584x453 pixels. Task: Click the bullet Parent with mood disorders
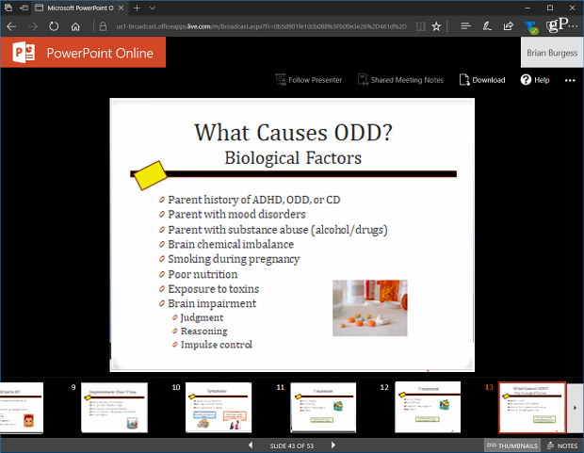236,214
